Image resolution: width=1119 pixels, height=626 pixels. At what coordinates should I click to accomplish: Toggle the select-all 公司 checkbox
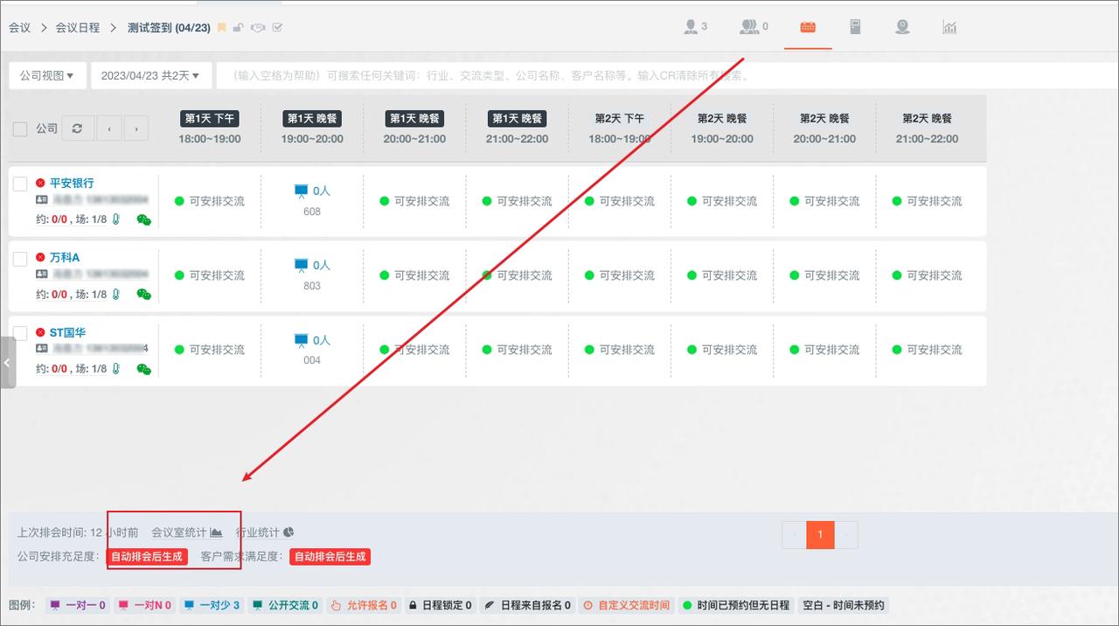pos(20,129)
